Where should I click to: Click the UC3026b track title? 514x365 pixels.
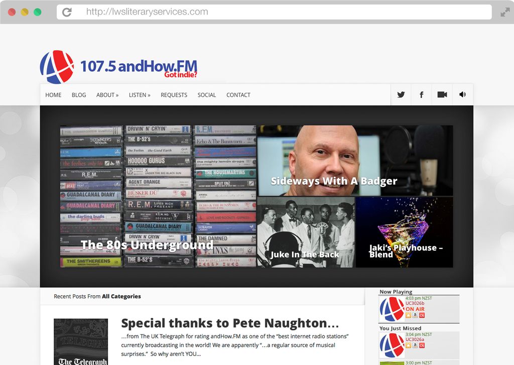[x=415, y=303]
